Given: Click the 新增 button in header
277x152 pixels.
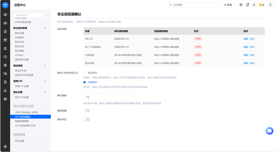Looking at the screenshot, I should click(228, 5).
